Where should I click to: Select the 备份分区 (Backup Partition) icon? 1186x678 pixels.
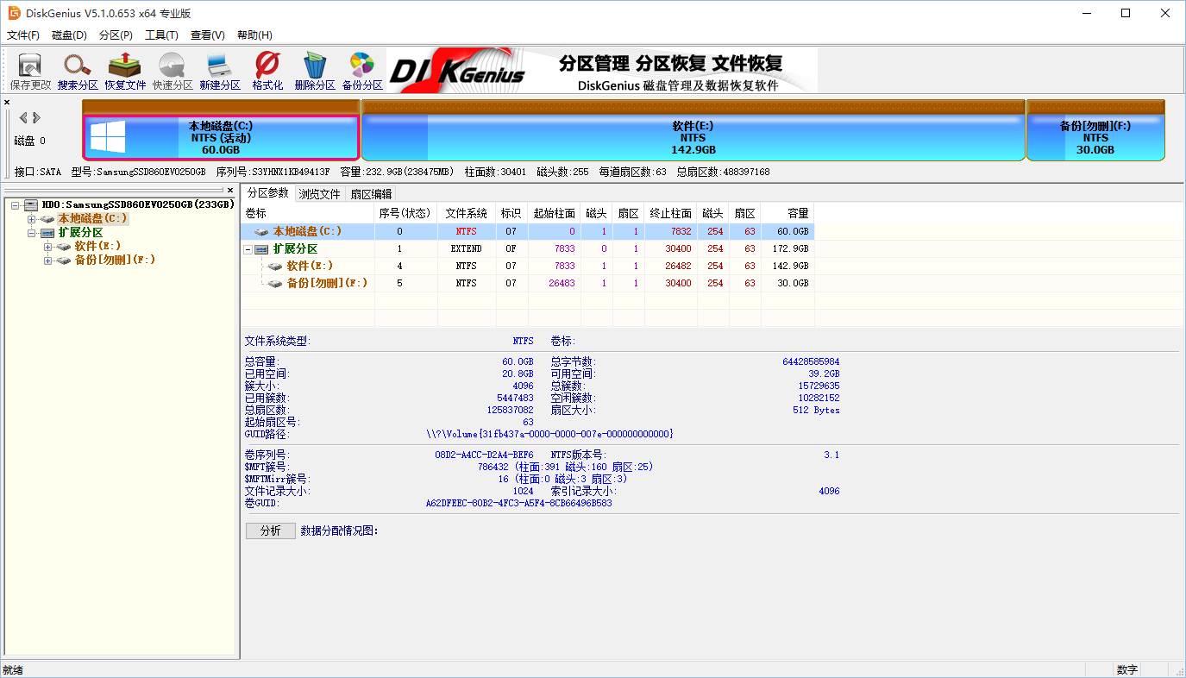[x=361, y=70]
